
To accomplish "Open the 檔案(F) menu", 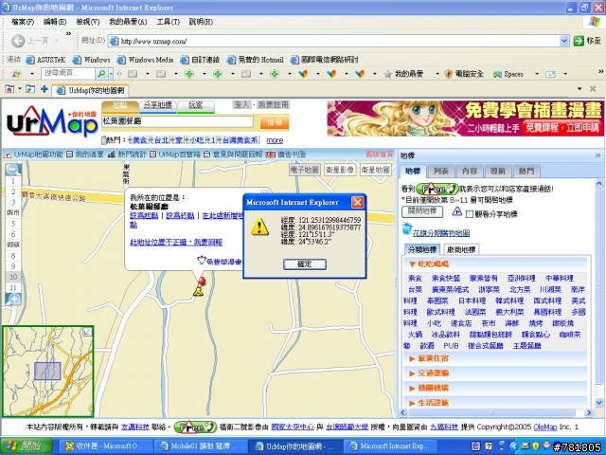I will click(x=23, y=22).
